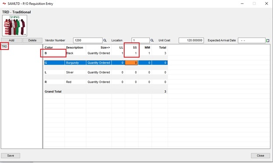
Task: Click the Total column header
Action: pyautogui.click(x=163, y=48)
